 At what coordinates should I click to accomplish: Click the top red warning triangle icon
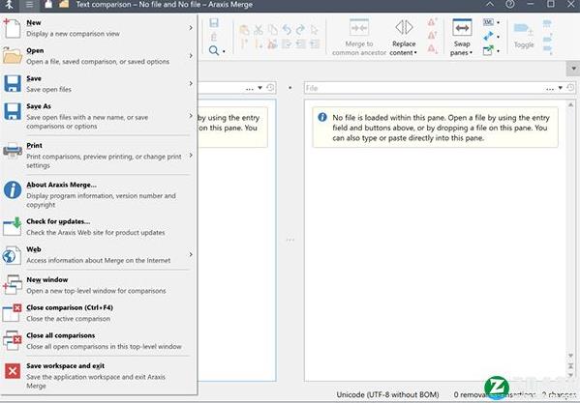(432, 22)
